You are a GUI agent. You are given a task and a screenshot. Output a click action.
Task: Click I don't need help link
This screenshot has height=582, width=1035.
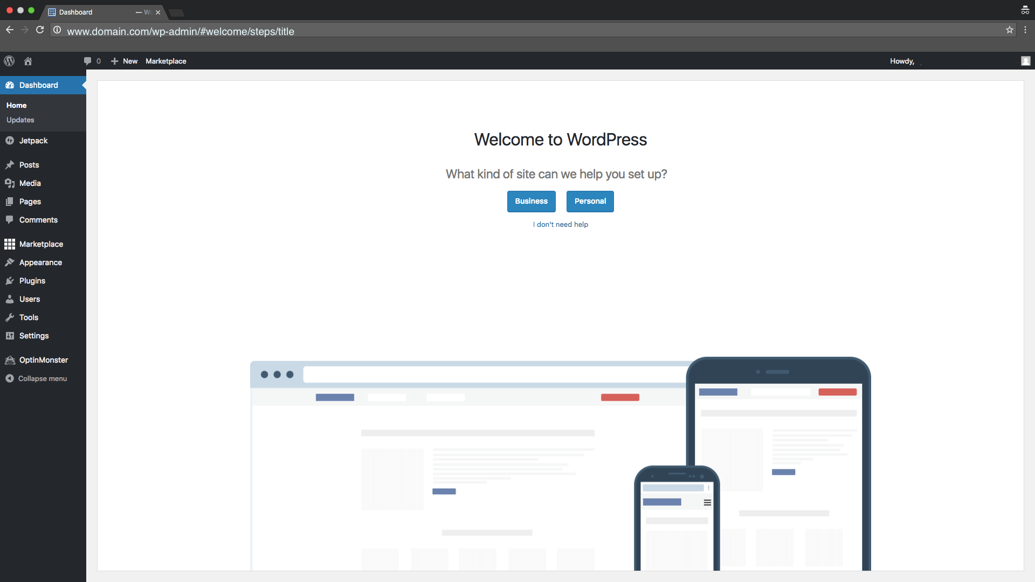560,224
